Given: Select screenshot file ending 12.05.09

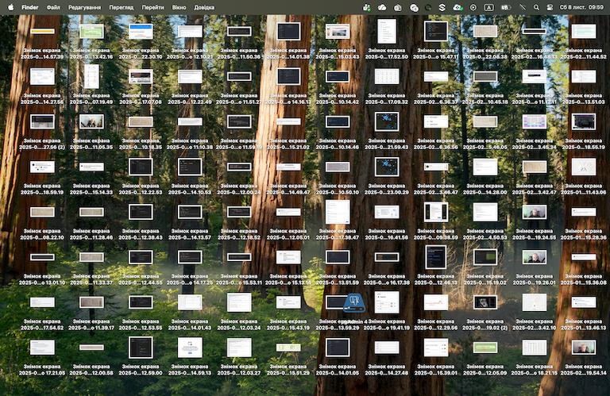Looking at the screenshot, I should click(485, 348).
